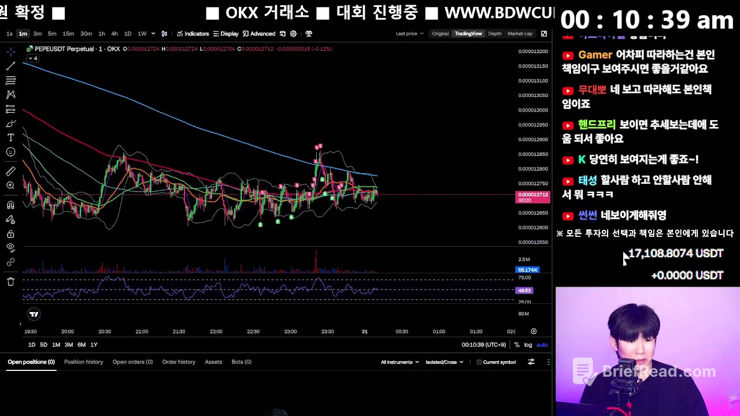Click the Advanced chart button
The image size is (740, 416).
(259, 34)
